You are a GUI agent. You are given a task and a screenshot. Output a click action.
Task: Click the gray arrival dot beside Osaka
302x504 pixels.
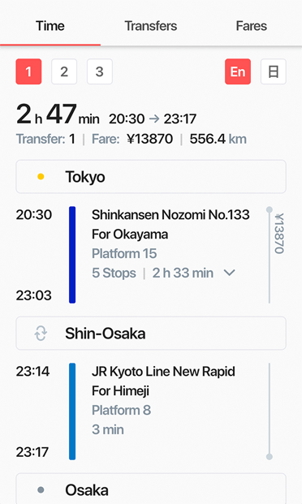click(41, 490)
